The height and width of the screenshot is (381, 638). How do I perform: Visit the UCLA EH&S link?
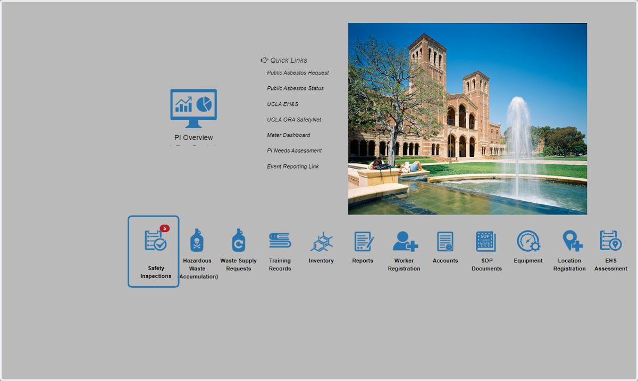pyautogui.click(x=282, y=104)
